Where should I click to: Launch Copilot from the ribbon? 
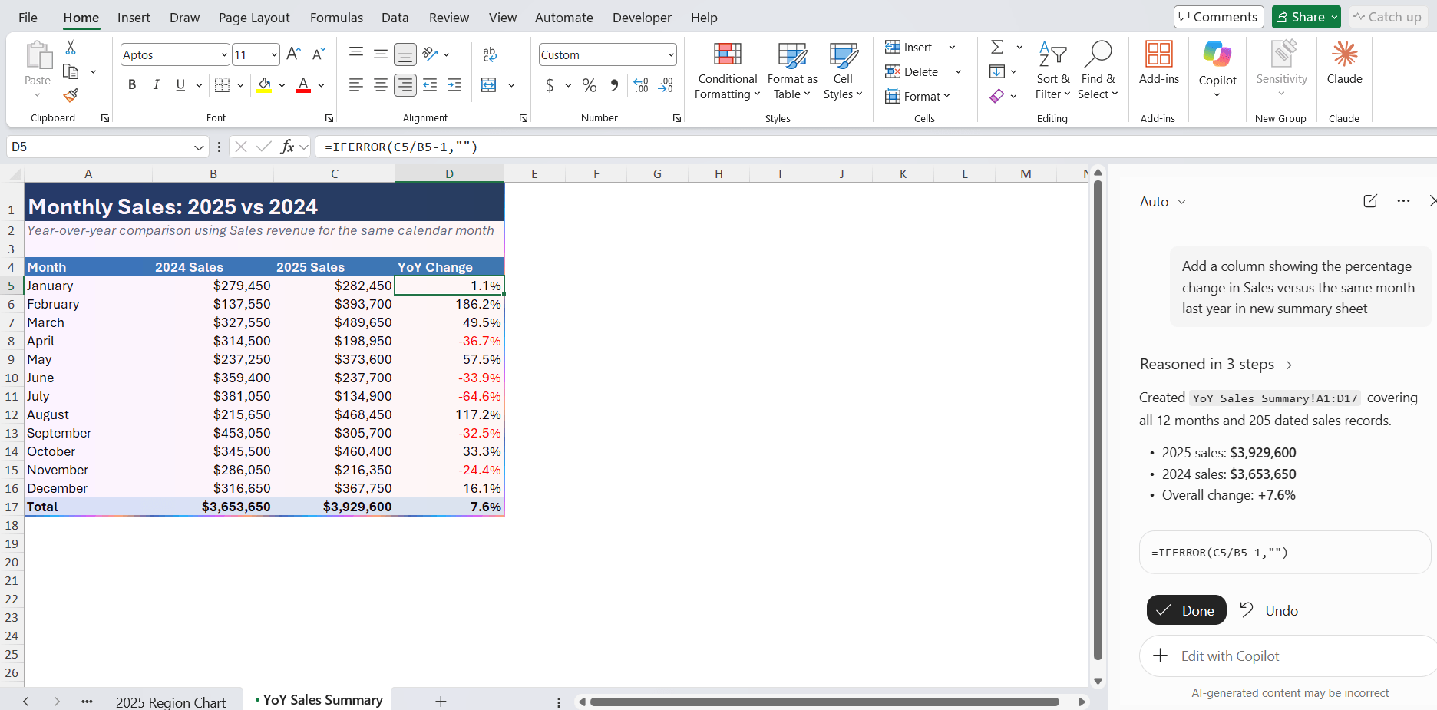(x=1217, y=69)
